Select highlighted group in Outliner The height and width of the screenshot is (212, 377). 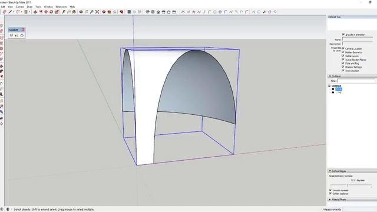339,89
